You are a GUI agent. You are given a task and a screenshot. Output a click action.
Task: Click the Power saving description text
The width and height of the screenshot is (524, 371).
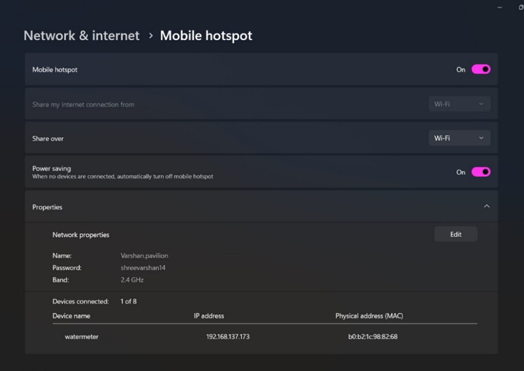pyautogui.click(x=122, y=177)
